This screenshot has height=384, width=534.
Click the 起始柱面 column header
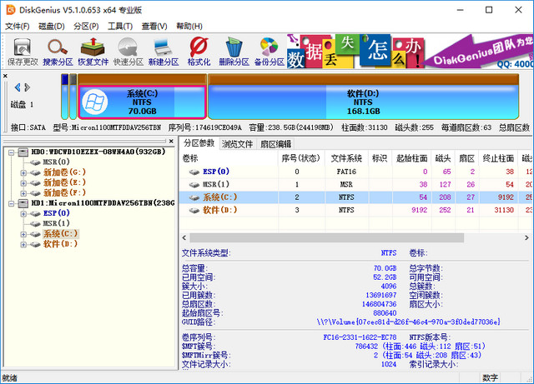tap(411, 158)
